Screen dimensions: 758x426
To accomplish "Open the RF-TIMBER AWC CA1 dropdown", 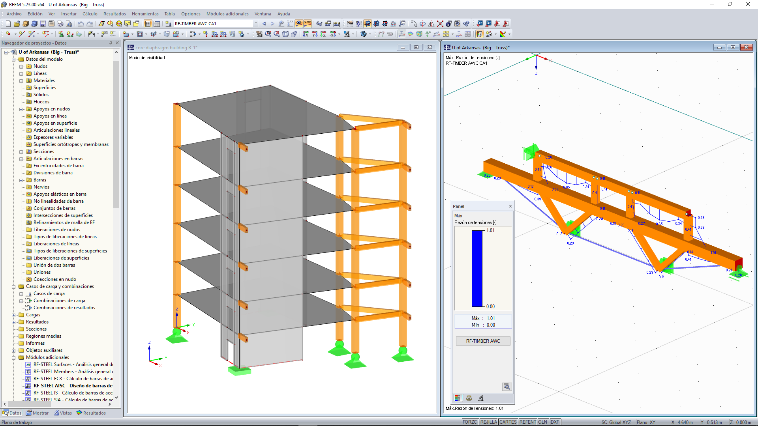I will [256, 24].
